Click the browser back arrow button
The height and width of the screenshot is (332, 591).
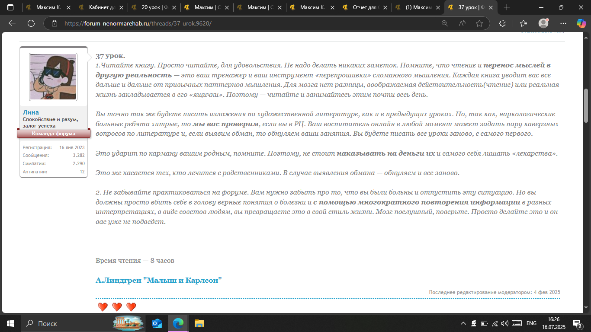point(12,23)
